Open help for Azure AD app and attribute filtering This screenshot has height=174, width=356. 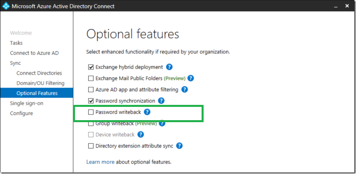pyautogui.click(x=185, y=90)
